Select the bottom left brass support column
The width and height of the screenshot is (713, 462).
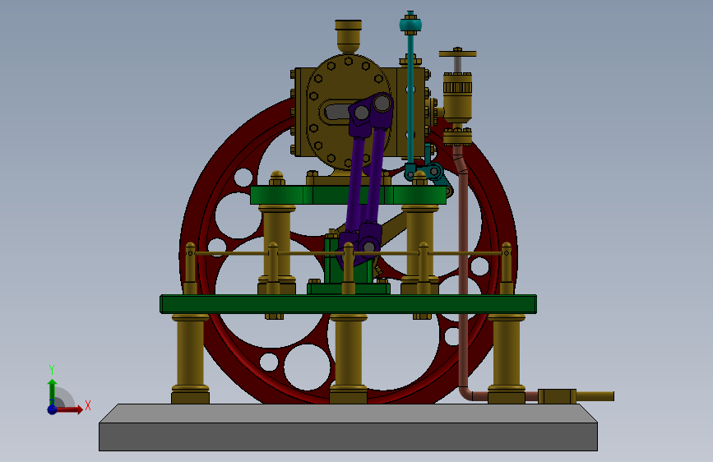click(x=190, y=359)
